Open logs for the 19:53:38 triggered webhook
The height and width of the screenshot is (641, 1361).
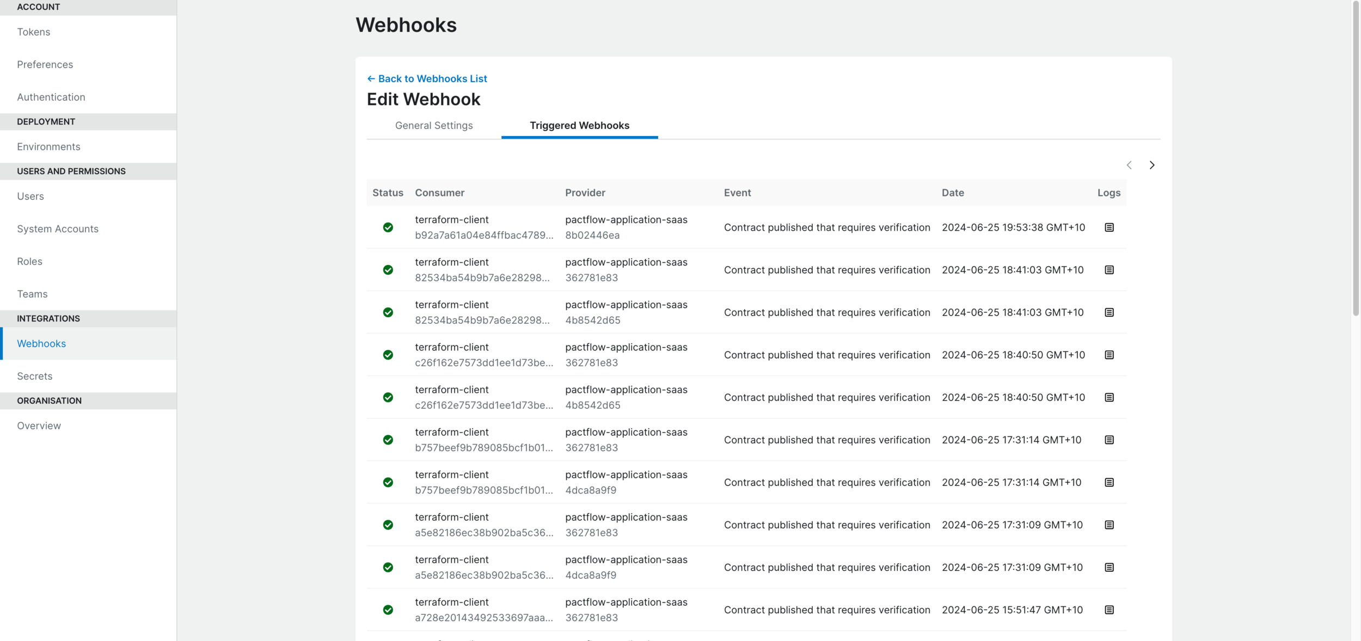click(1109, 227)
